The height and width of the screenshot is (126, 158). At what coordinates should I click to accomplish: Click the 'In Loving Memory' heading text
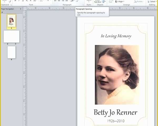point(116,36)
